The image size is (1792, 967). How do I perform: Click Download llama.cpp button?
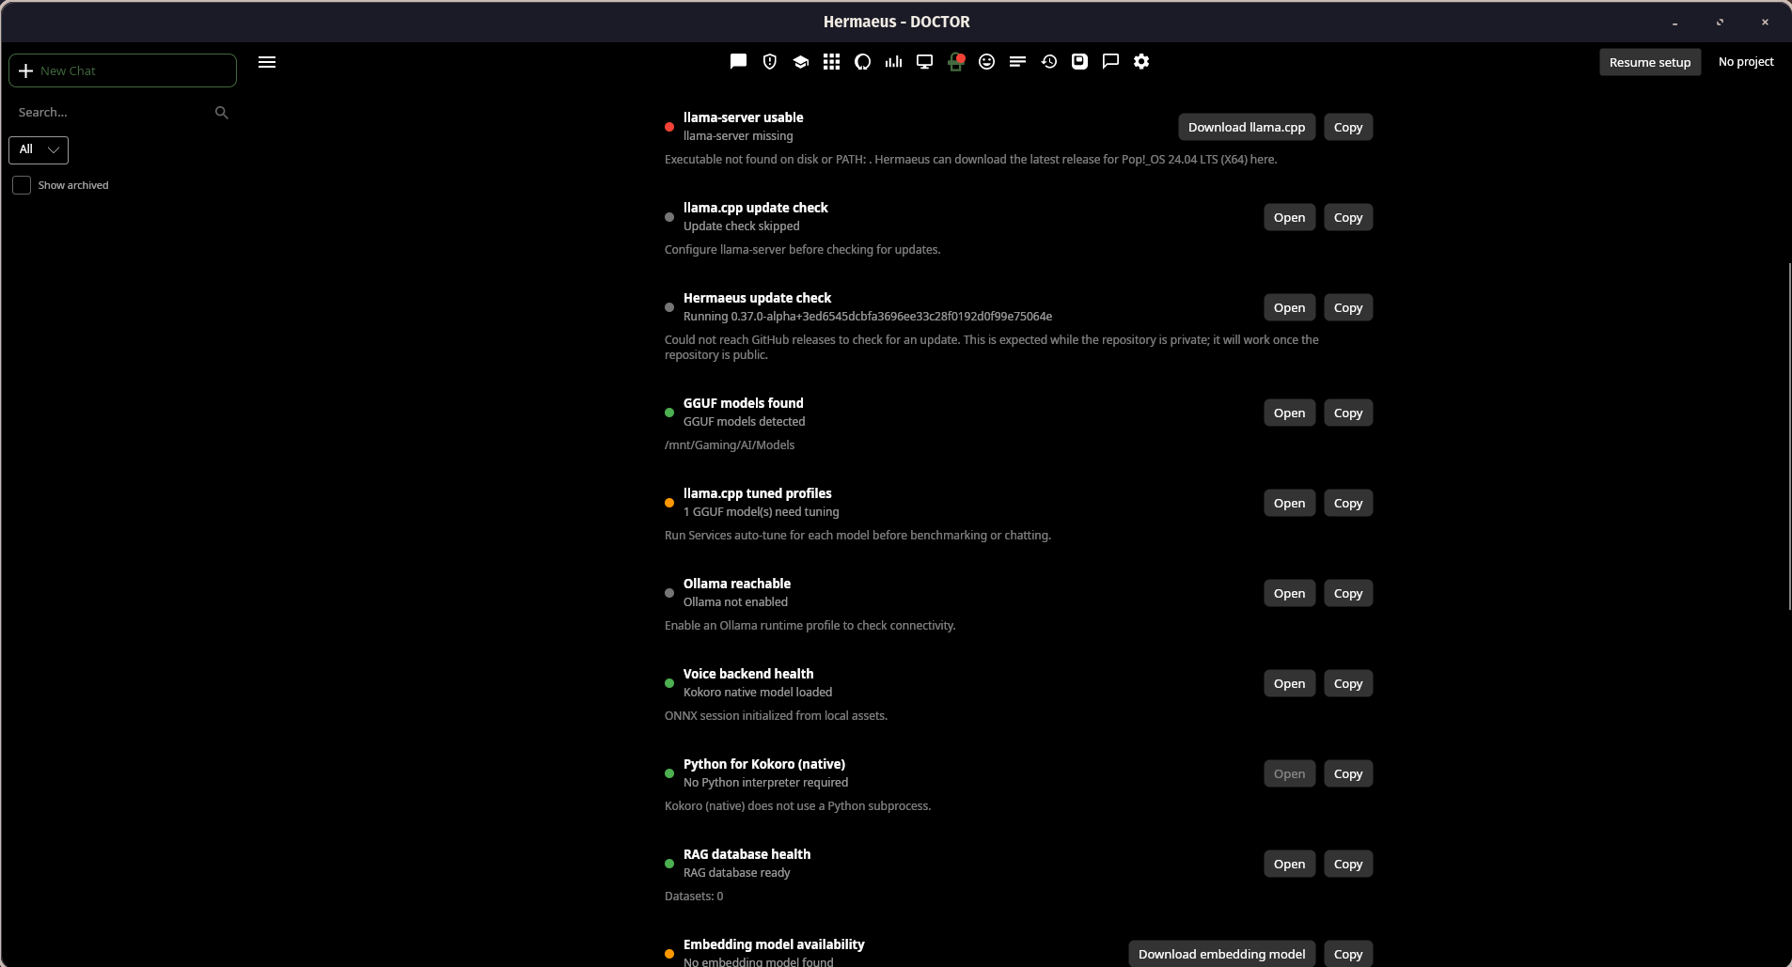(x=1246, y=127)
